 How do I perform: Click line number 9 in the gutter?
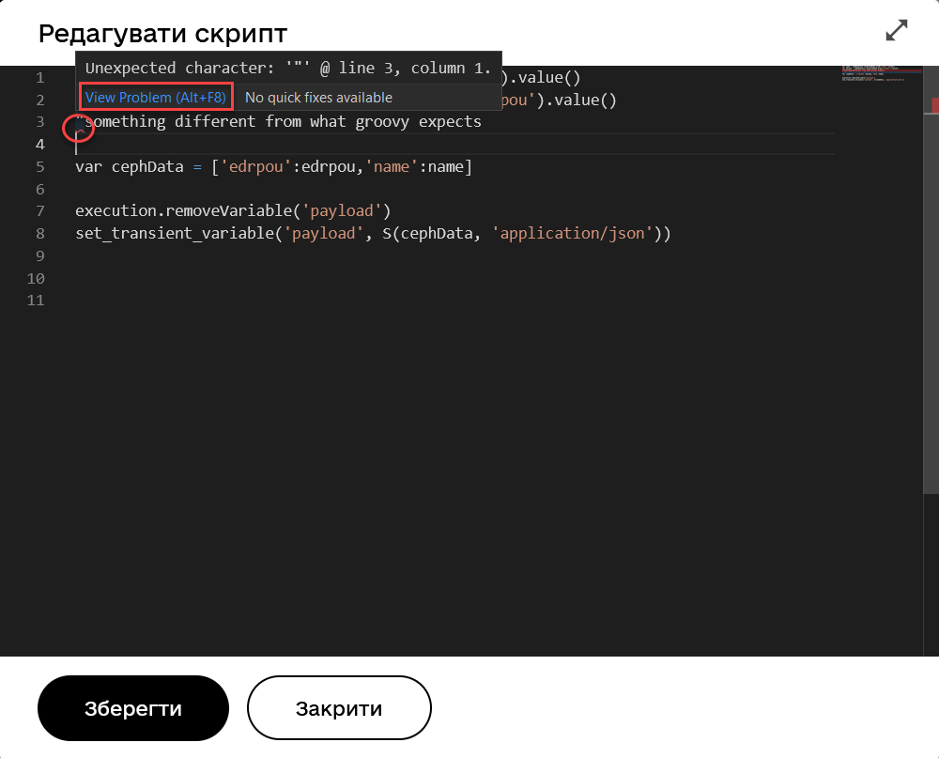40,255
